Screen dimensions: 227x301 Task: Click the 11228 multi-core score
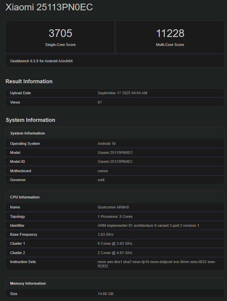tap(170, 33)
